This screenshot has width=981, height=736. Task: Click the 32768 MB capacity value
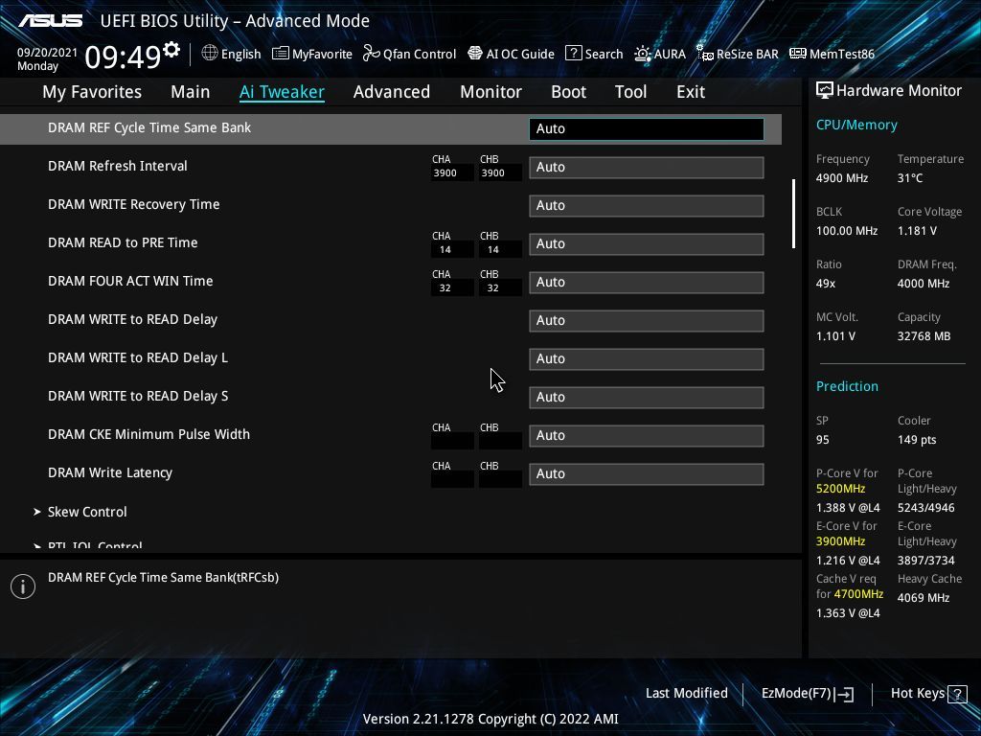pyautogui.click(x=924, y=336)
